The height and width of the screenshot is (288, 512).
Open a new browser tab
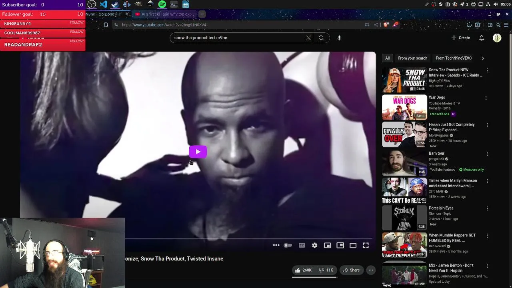(x=202, y=14)
